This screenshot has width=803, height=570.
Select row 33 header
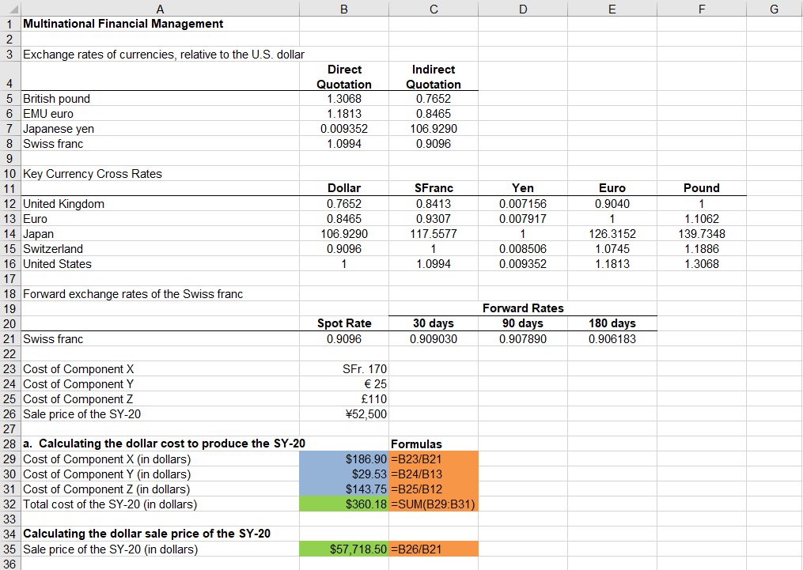coord(10,519)
